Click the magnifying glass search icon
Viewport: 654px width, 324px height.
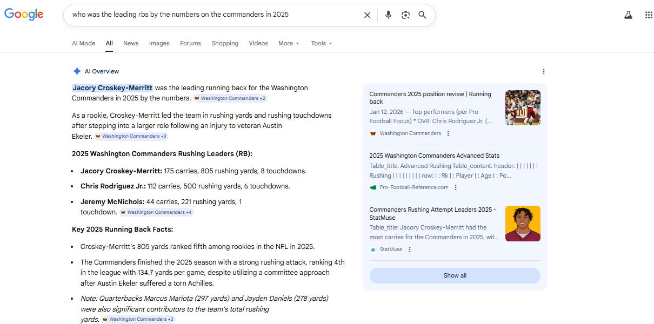[x=422, y=15]
